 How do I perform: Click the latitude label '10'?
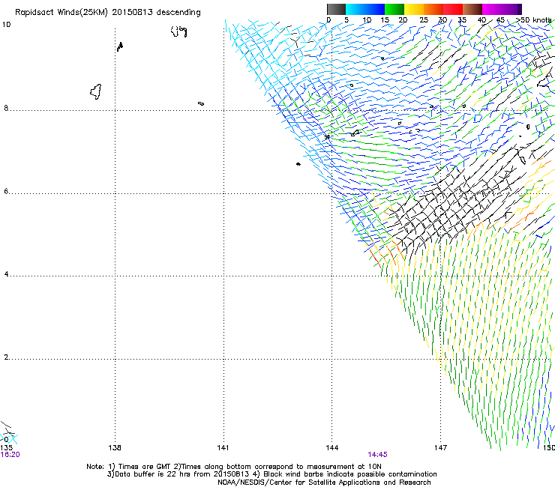click(x=6, y=25)
